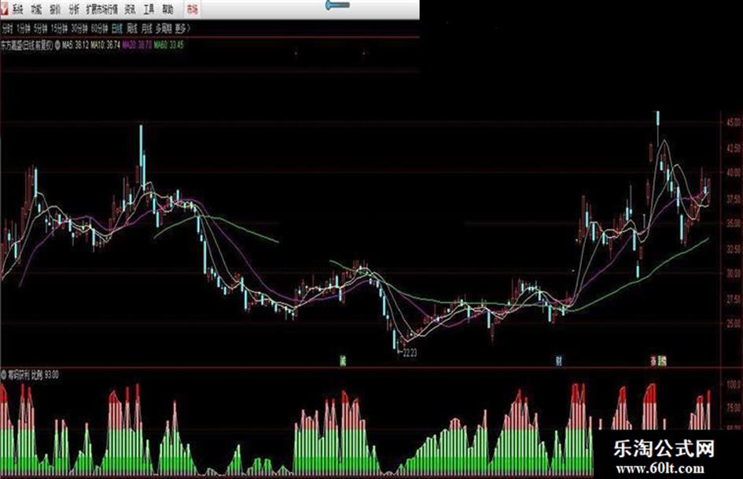Open the 帮助 menu
The height and width of the screenshot is (479, 743).
167,9
